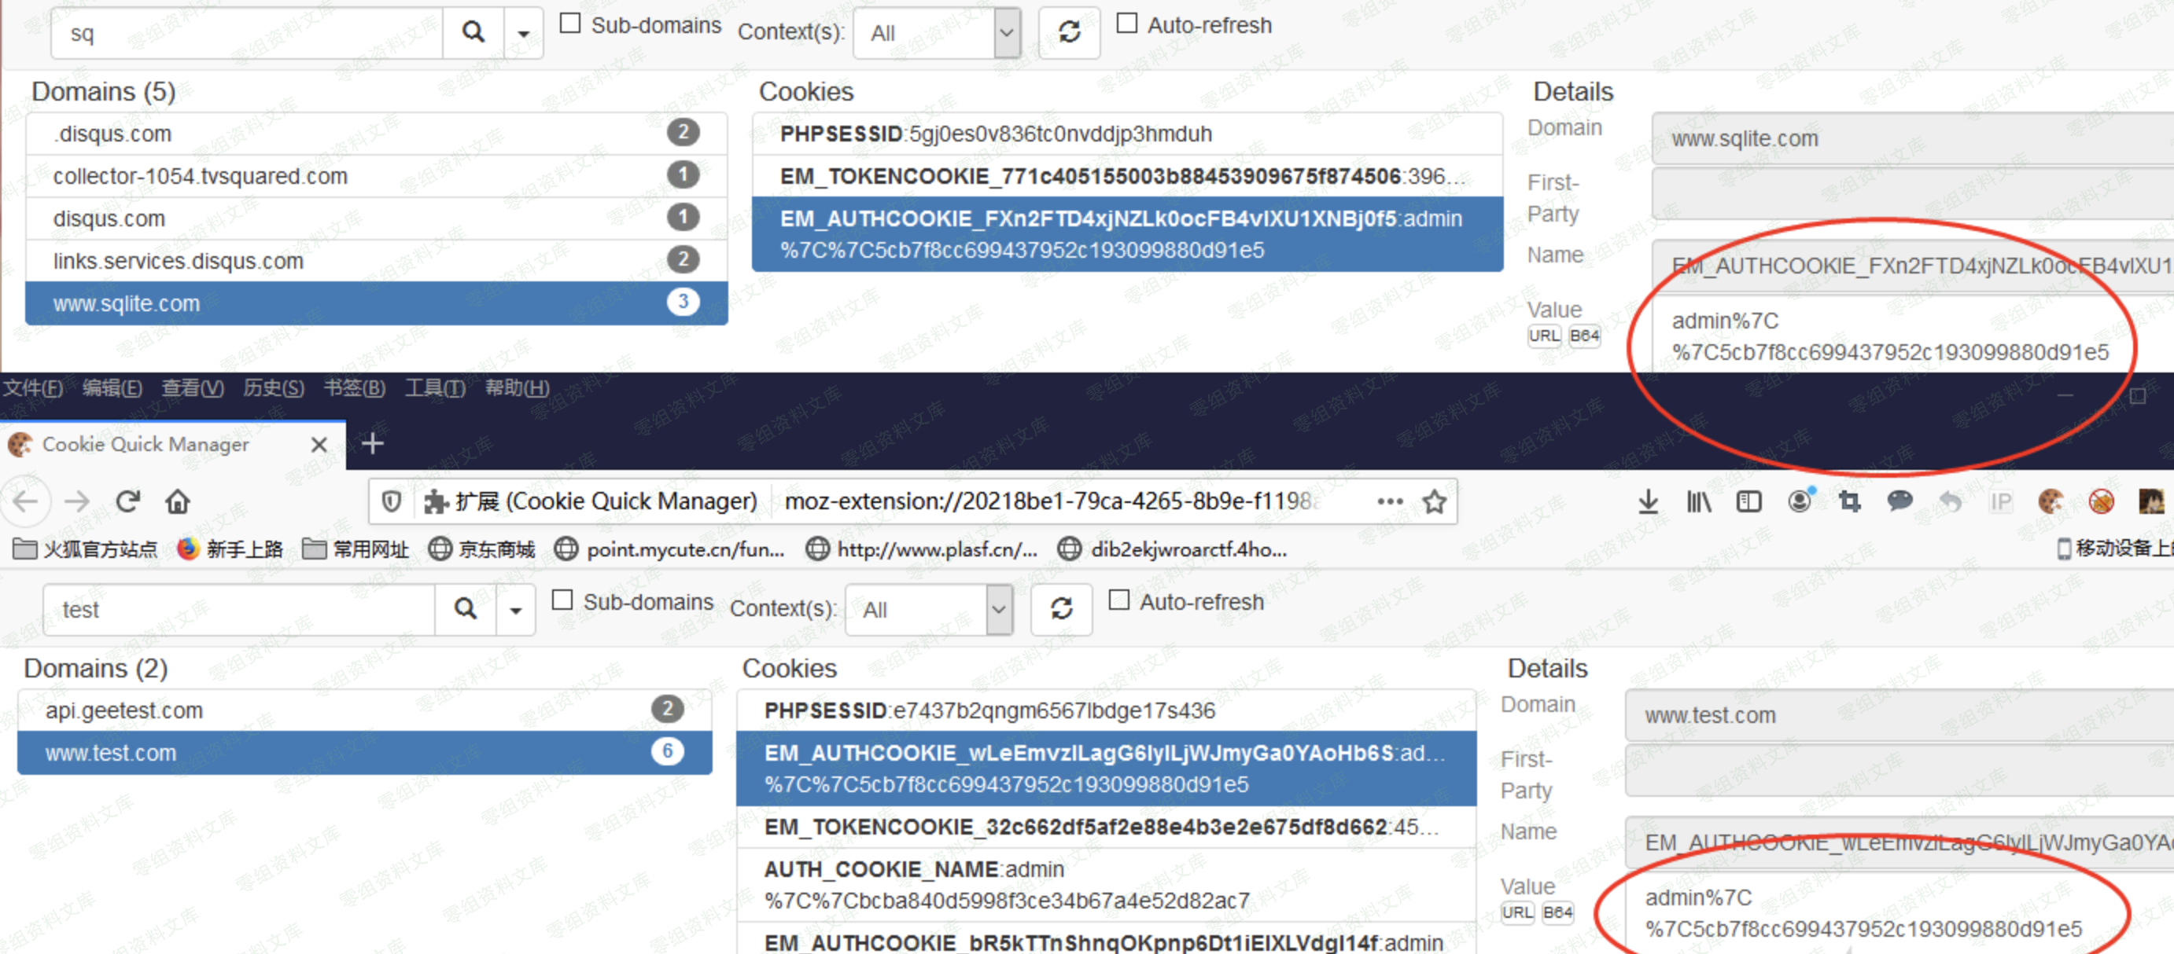This screenshot has width=2174, height=954.
Task: Open Context(s) dropdown in upper panel
Action: 937,33
